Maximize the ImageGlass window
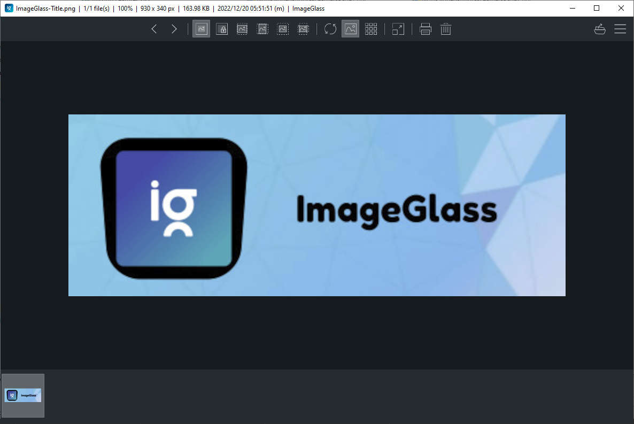Screen dimensions: 634x424 point(597,8)
